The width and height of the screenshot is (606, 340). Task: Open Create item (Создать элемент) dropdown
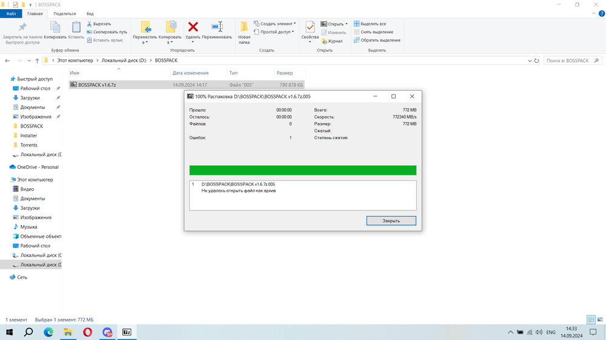click(x=275, y=24)
